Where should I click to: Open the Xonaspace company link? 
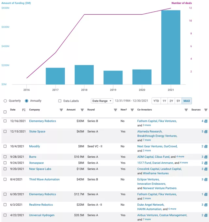click(x=36, y=163)
